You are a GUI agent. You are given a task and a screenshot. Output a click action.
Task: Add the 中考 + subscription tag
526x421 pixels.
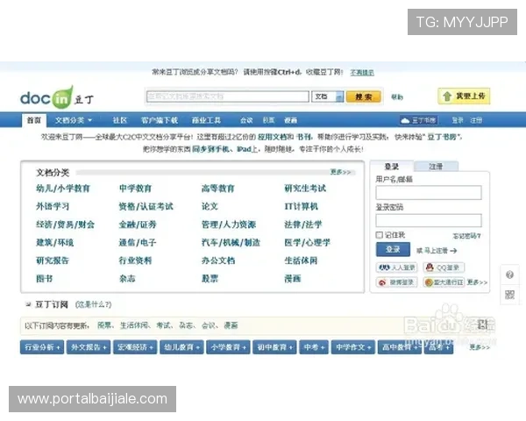click(314, 347)
